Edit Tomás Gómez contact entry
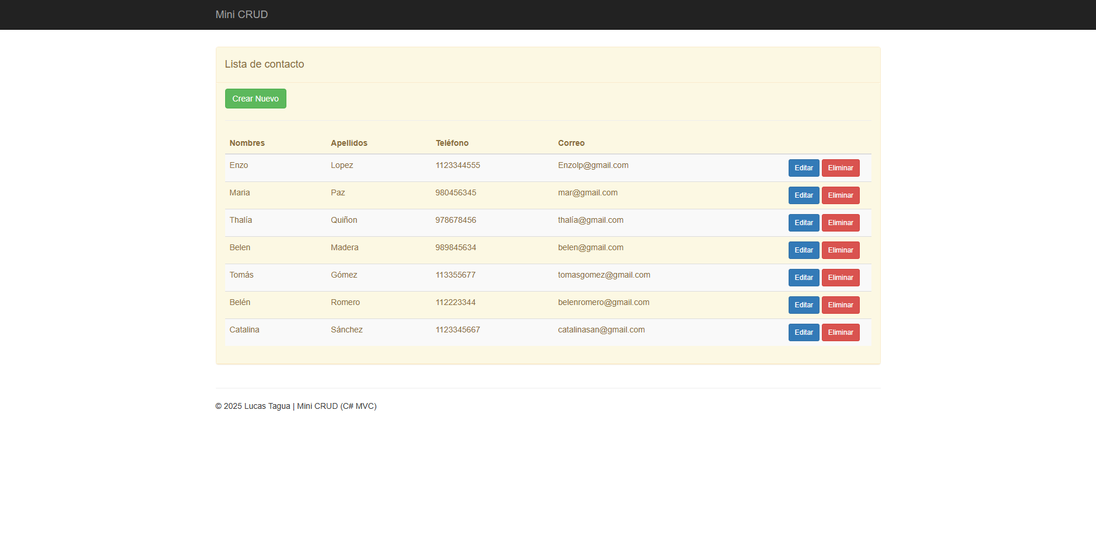The image size is (1096, 543). pos(803,278)
